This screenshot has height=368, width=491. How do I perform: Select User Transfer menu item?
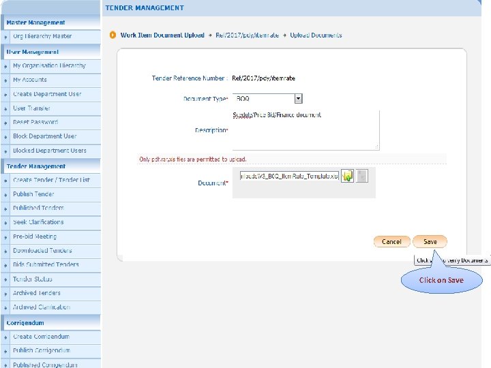(31, 108)
